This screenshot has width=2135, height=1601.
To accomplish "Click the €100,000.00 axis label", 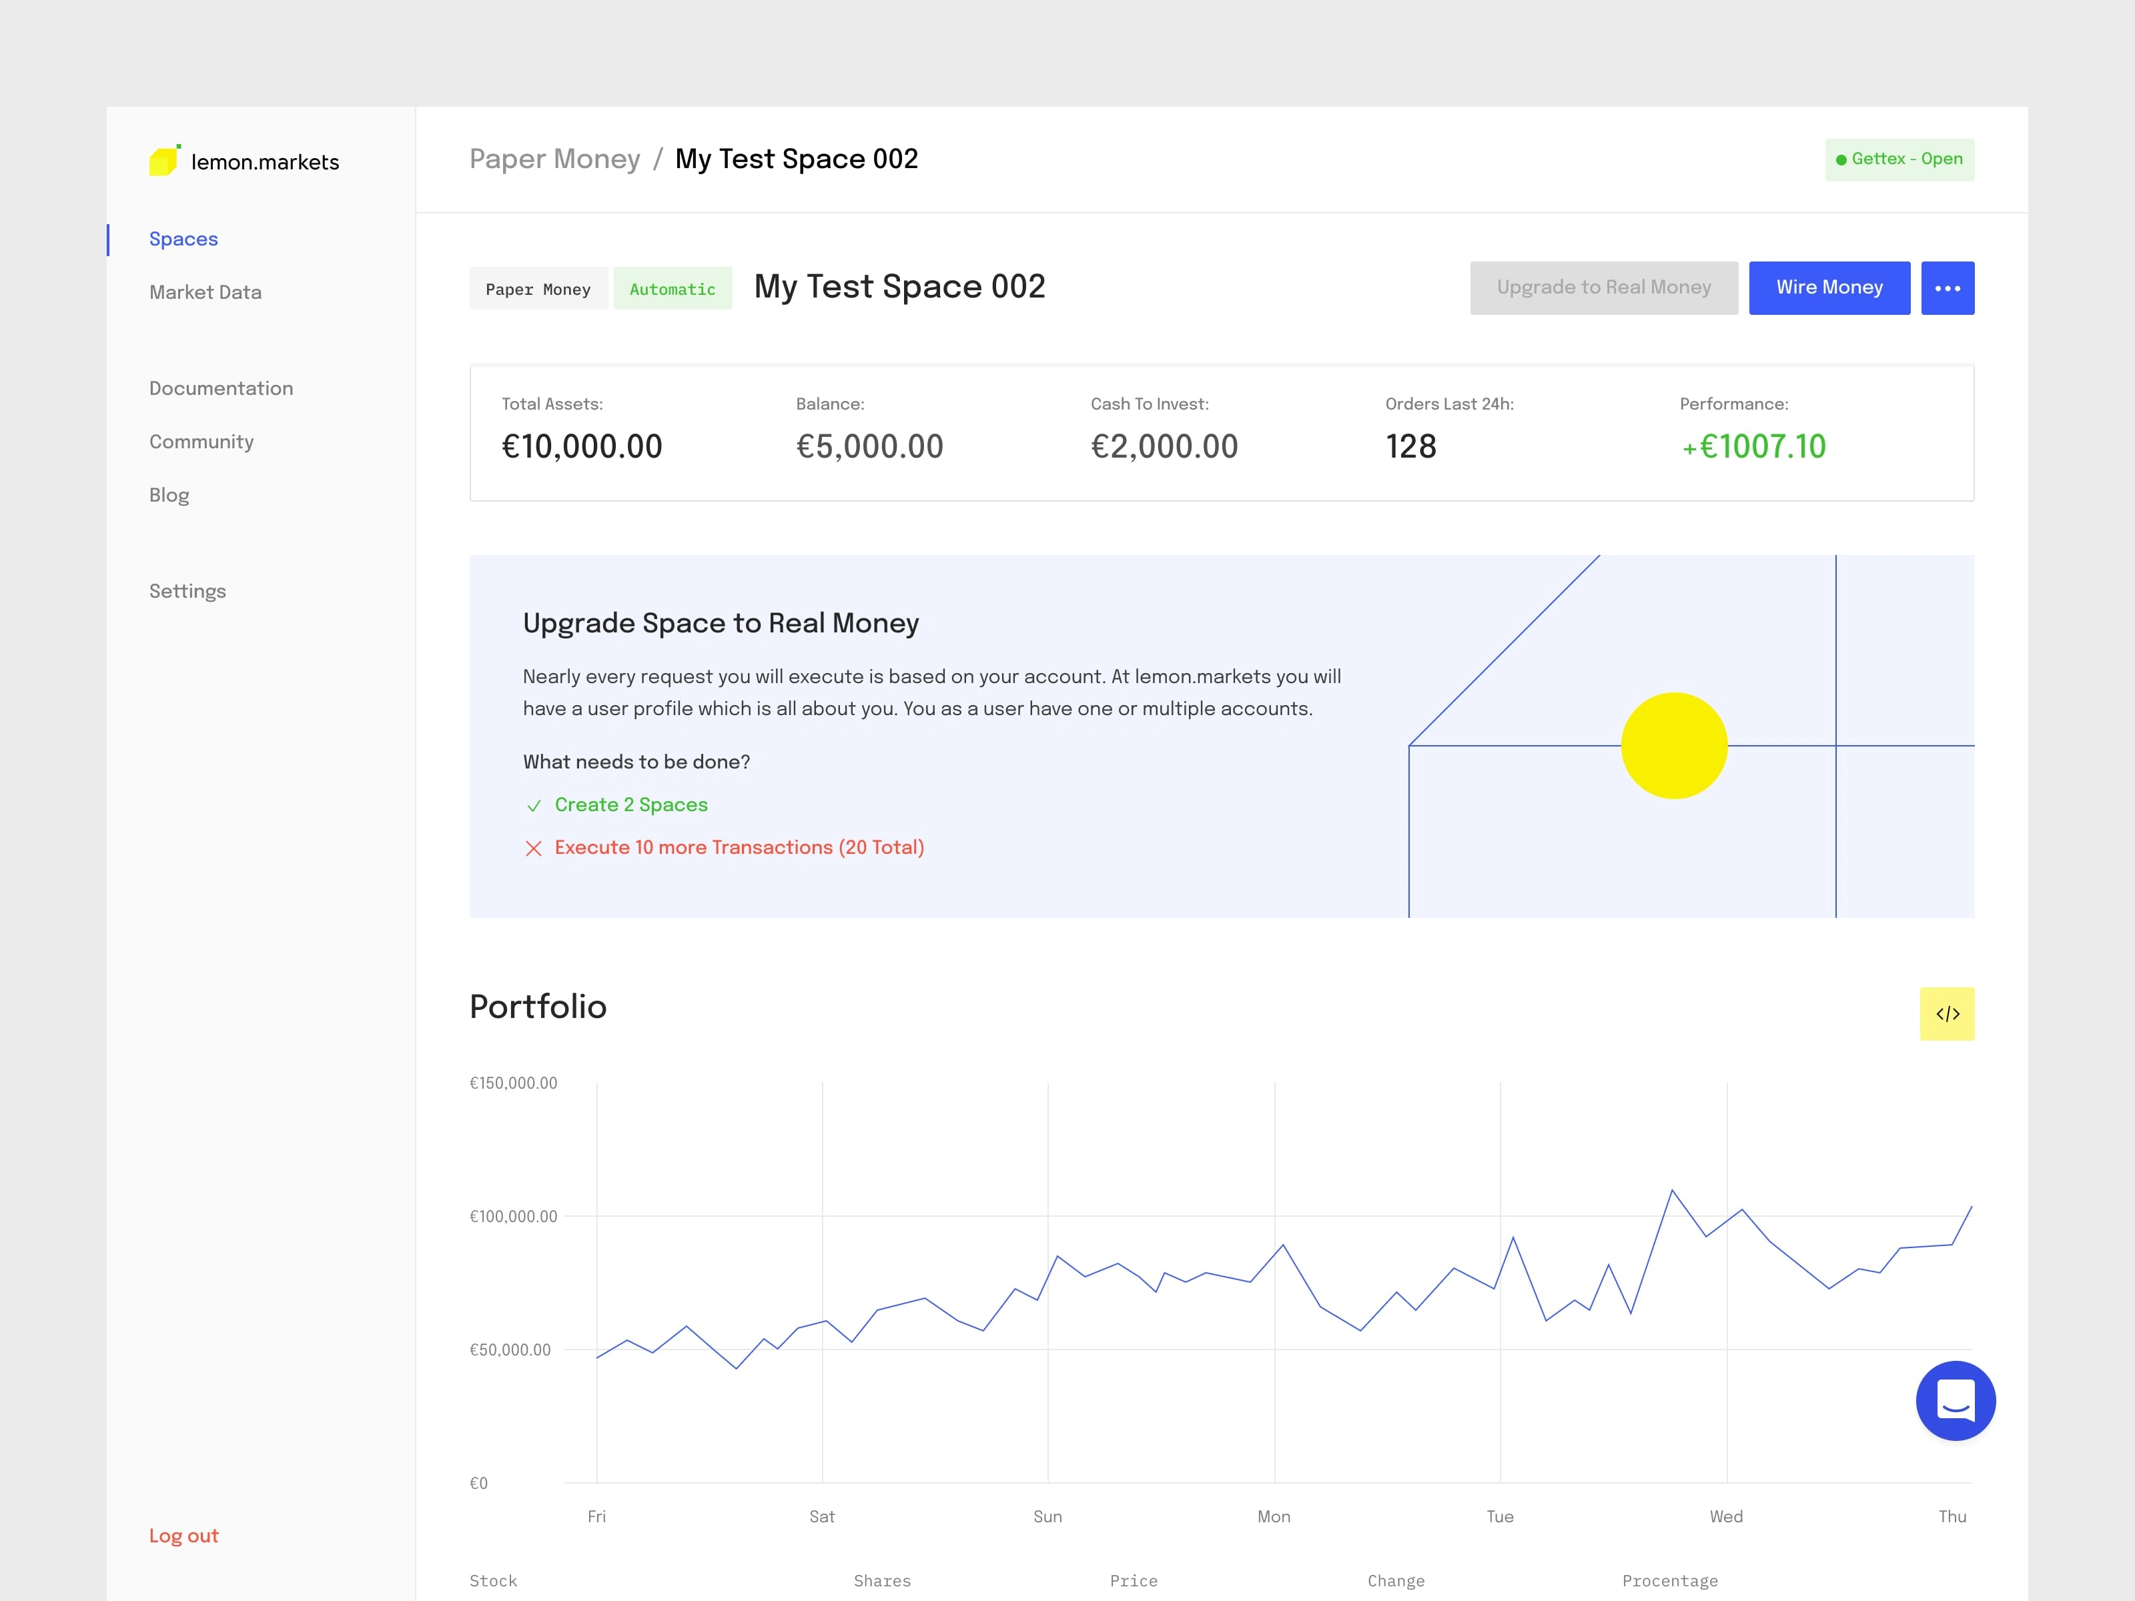I will [514, 1216].
